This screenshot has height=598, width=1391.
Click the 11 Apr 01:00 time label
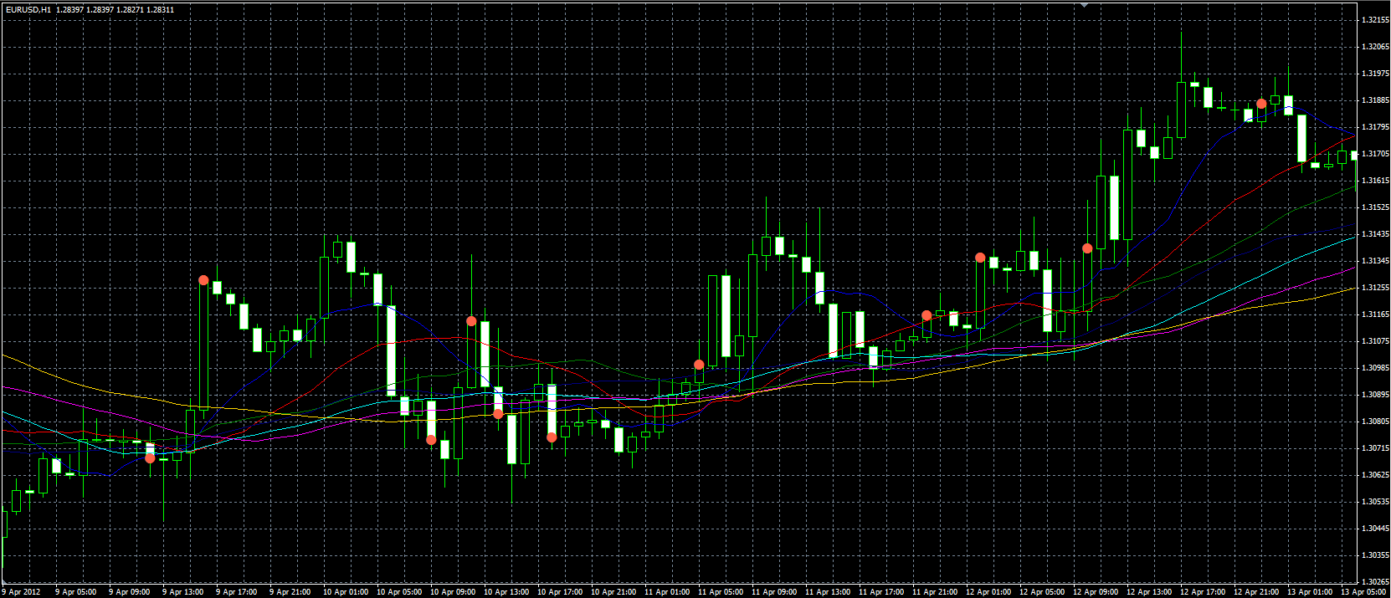pyautogui.click(x=667, y=592)
